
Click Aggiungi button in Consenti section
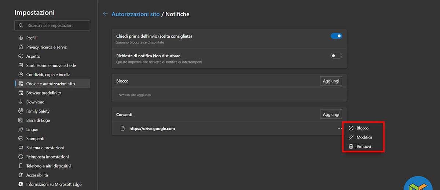coord(331,114)
